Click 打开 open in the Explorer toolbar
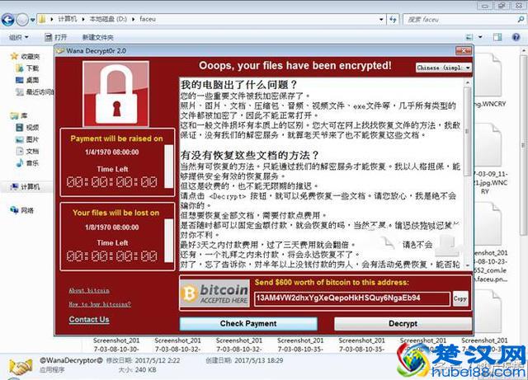The width and height of the screenshot is (528, 380). coord(56,37)
